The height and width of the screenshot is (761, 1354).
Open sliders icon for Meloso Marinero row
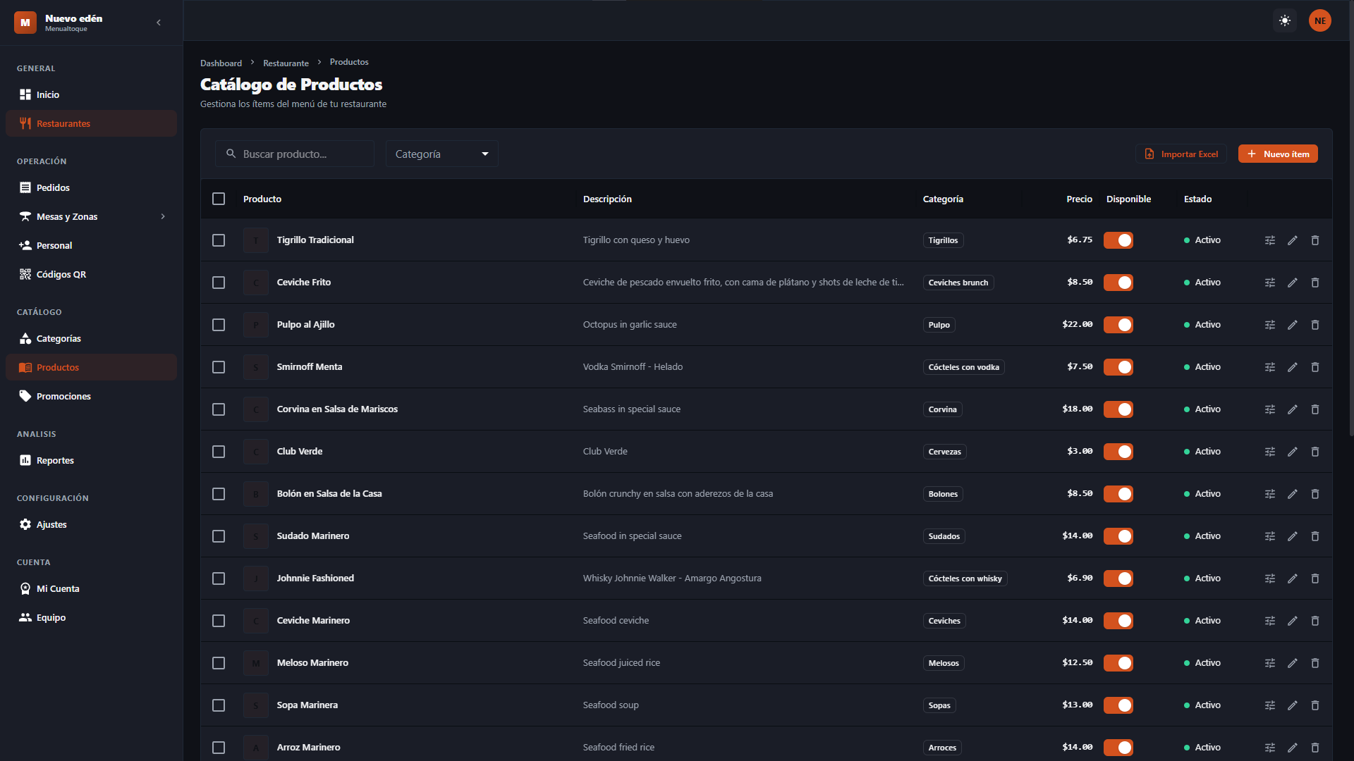click(x=1269, y=663)
